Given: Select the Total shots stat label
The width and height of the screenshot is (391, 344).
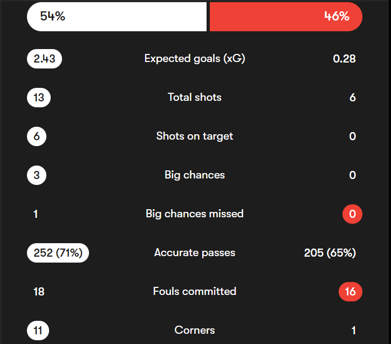Looking at the screenshot, I should coord(195,98).
